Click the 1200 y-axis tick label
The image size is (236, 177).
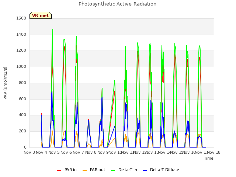tap(21, 51)
